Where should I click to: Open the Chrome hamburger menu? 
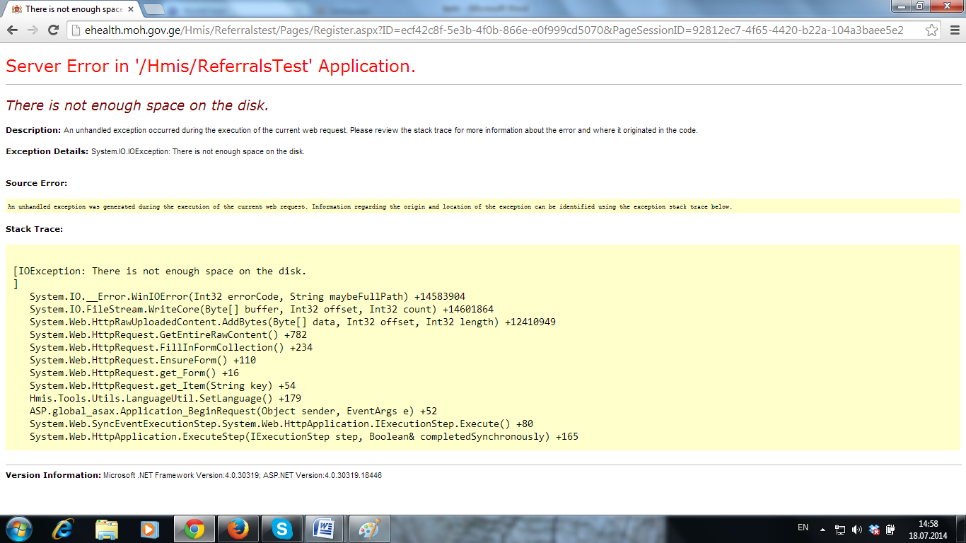pyautogui.click(x=953, y=30)
